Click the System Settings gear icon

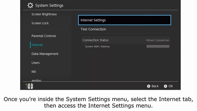[x=30, y=6]
